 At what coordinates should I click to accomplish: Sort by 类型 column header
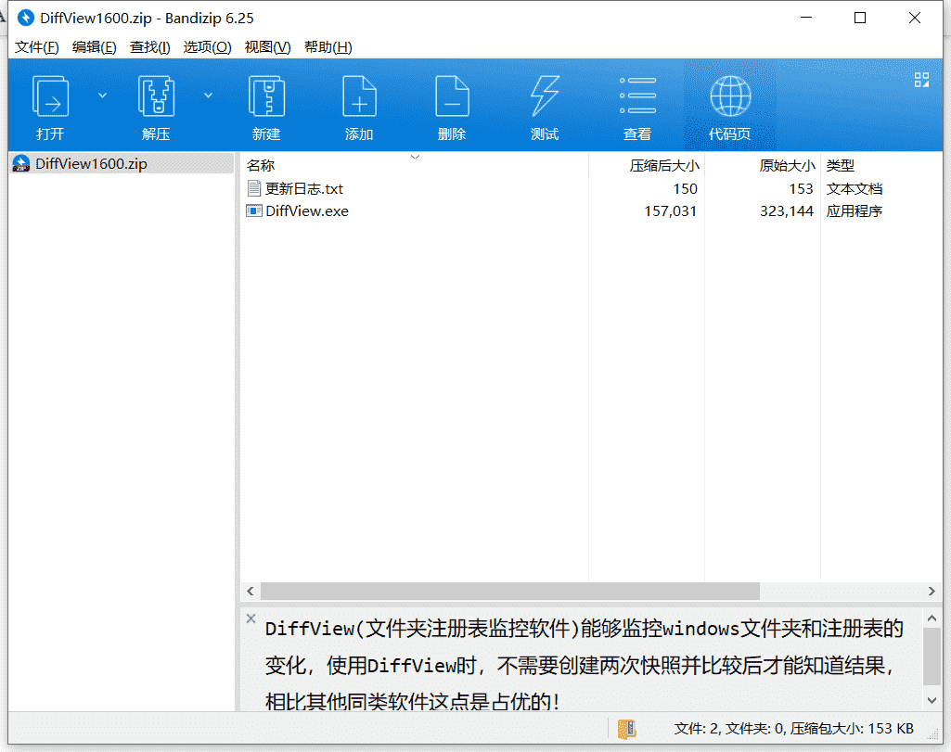[x=881, y=165]
